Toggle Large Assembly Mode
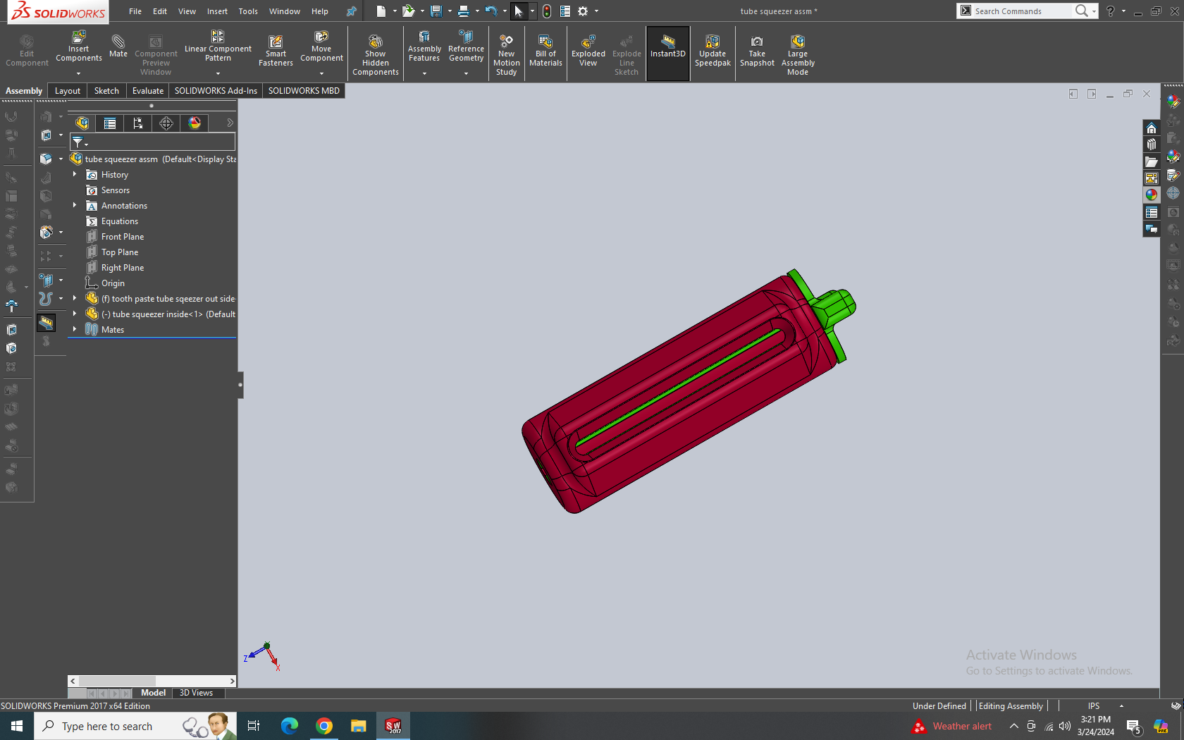Image resolution: width=1184 pixels, height=740 pixels. pyautogui.click(x=798, y=55)
